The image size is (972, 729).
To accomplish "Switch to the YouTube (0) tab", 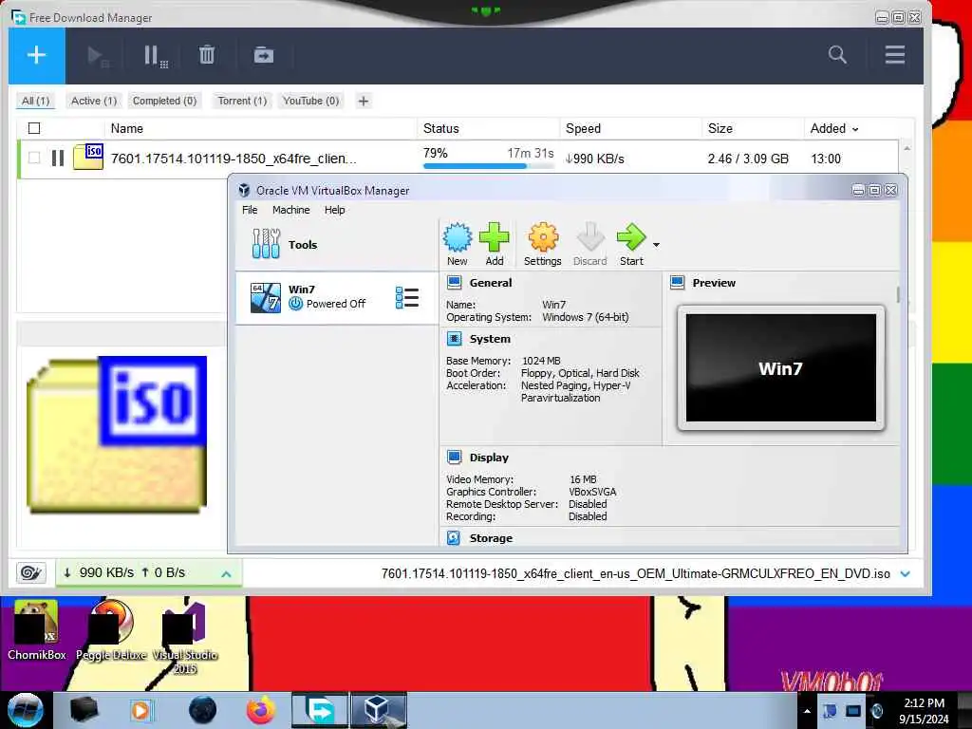I will pos(310,101).
